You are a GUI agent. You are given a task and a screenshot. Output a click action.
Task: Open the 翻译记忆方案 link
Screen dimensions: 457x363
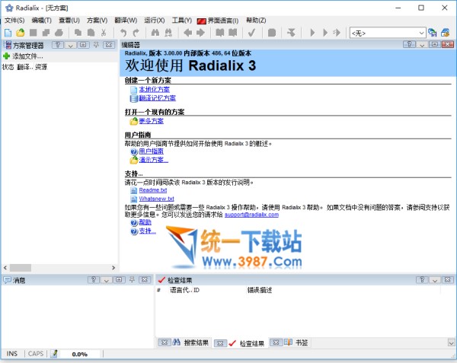pyautogui.click(x=158, y=98)
